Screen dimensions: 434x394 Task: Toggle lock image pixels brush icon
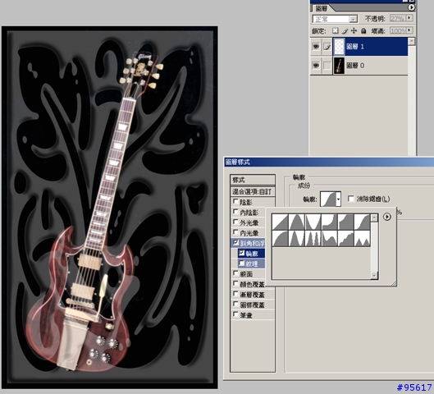pos(345,30)
